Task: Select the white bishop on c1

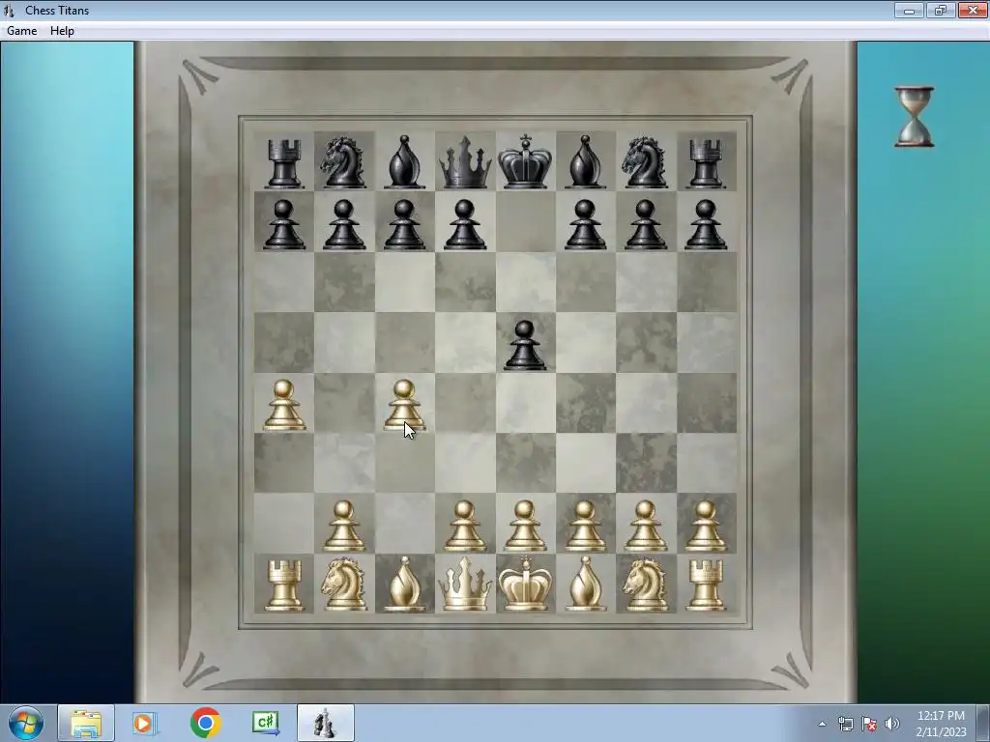Action: point(404,585)
